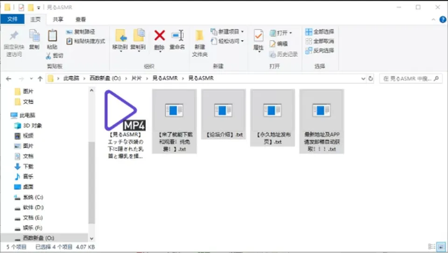Viewport: 448px width, 253px height.
Task: Open the address bar history dropdown
Action: [x=363, y=78]
